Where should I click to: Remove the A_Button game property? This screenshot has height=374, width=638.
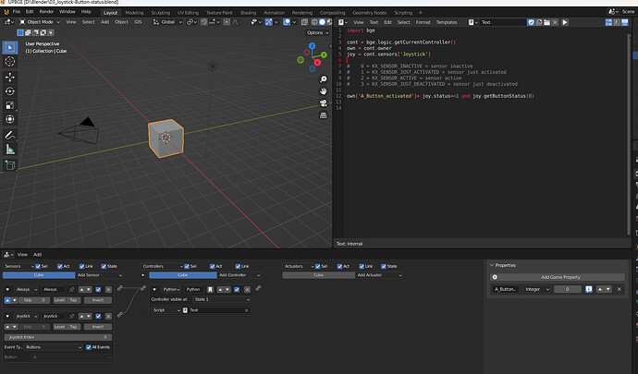pyautogui.click(x=620, y=289)
